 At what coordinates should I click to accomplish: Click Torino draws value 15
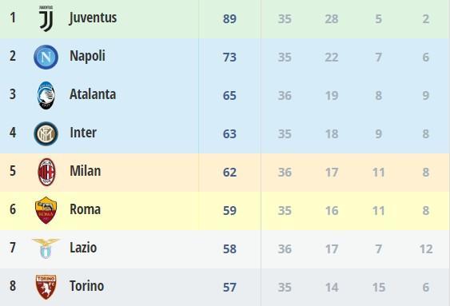[379, 288]
